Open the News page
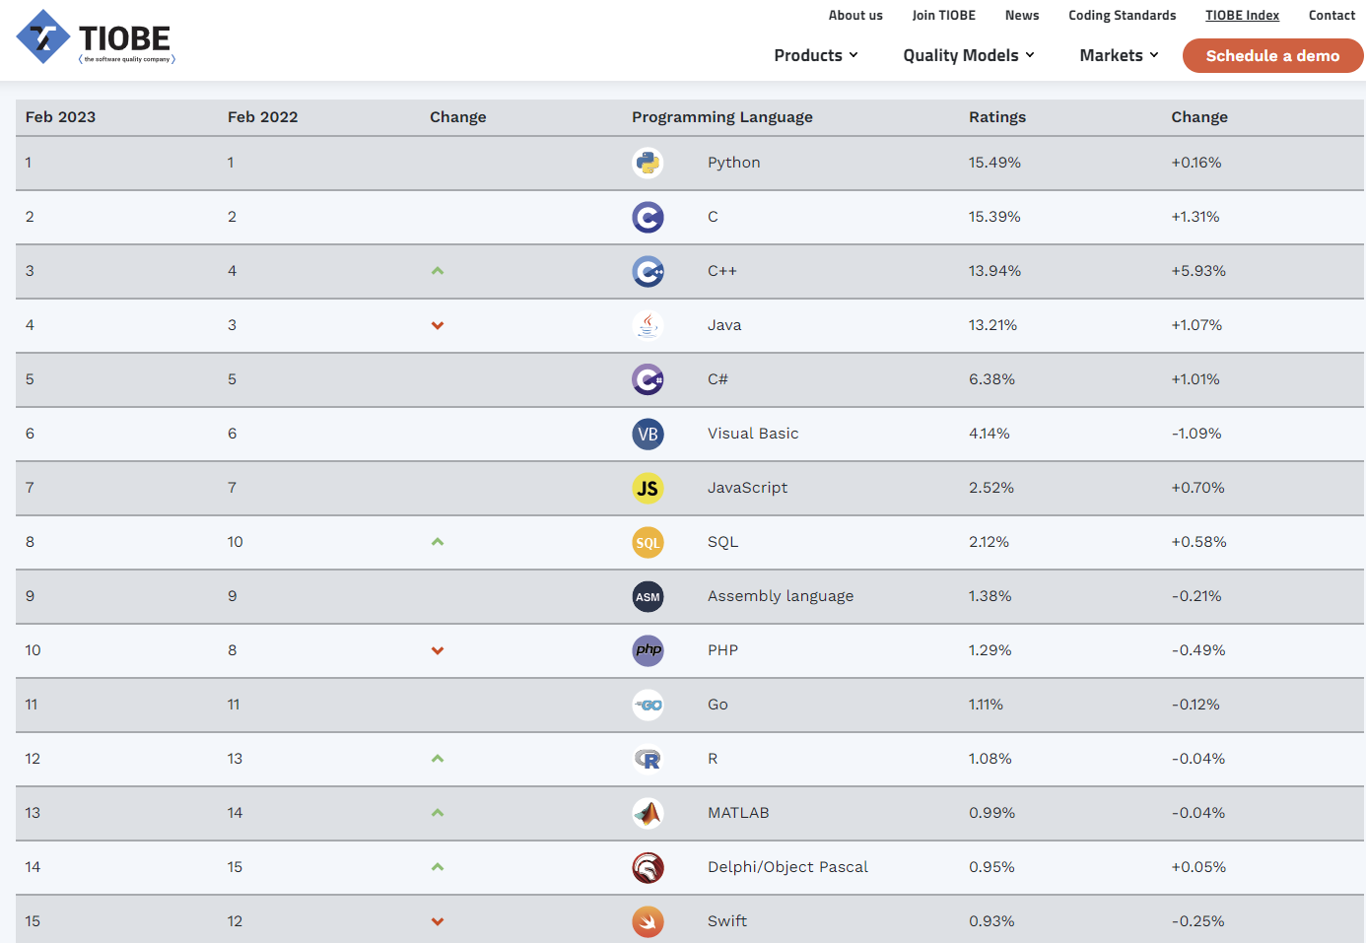1366x943 pixels. (1022, 15)
